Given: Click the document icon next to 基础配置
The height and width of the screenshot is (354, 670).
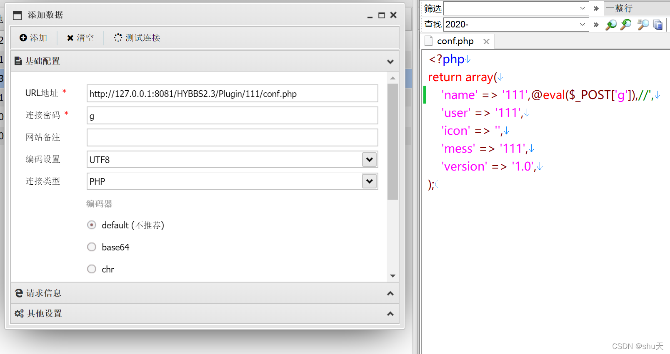Looking at the screenshot, I should tap(18, 61).
